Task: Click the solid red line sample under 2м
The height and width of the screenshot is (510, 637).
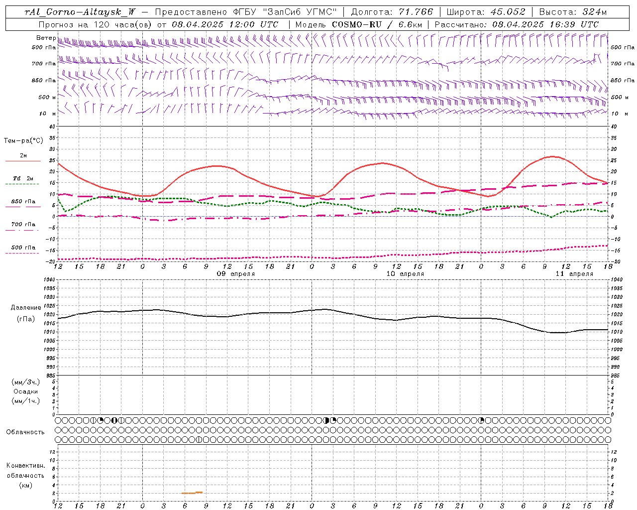Action: (22, 161)
